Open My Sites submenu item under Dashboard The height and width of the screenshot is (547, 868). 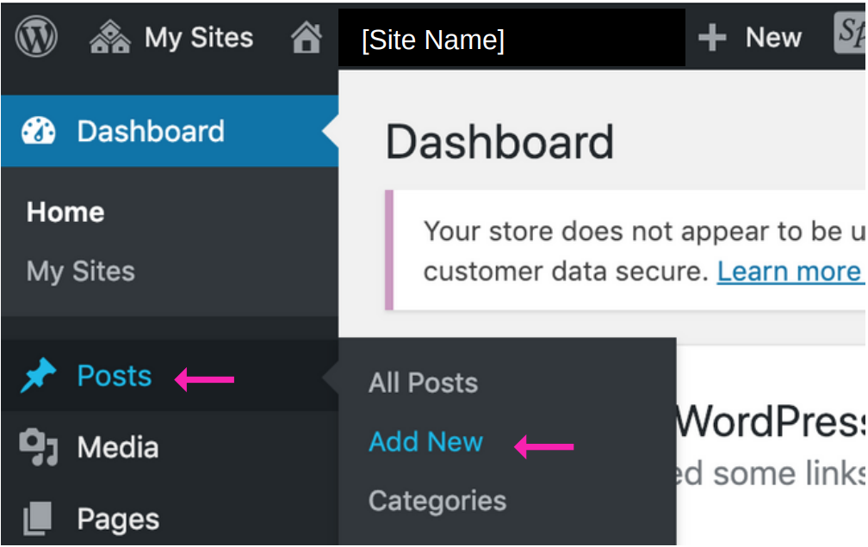81,272
